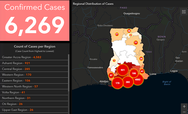Click the Ouagadougou city label
The image size is (188, 114).
pos(132,13)
